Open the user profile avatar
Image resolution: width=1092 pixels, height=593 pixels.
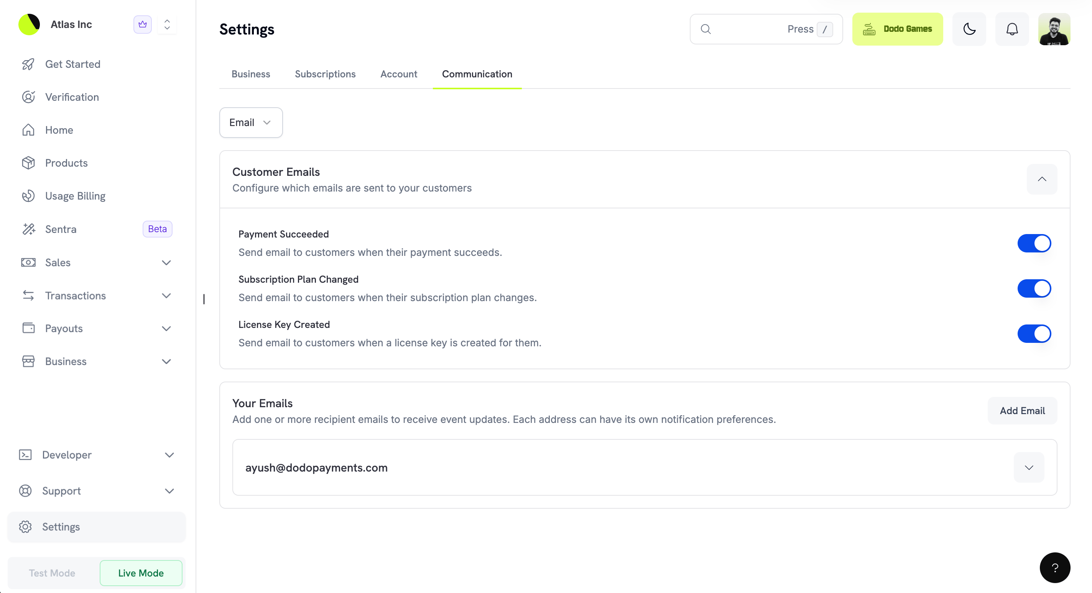point(1054,29)
